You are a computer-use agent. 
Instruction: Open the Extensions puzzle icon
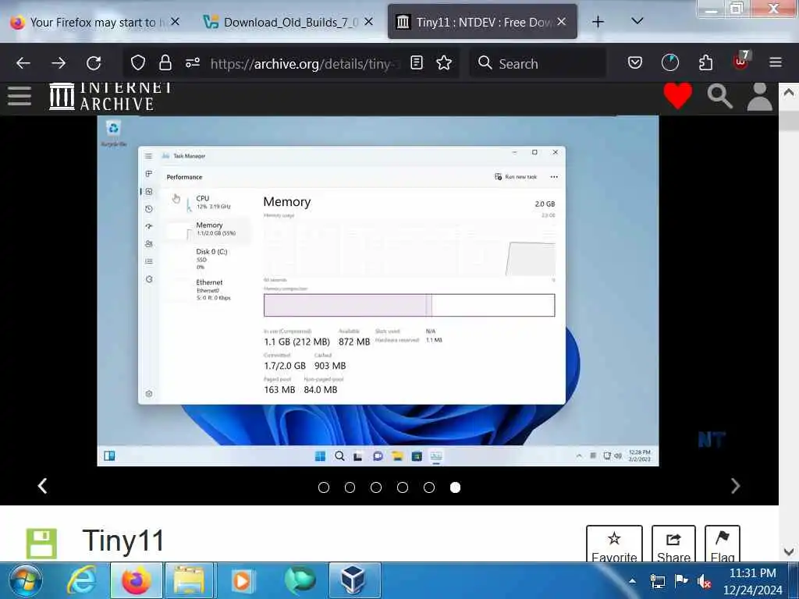point(705,63)
